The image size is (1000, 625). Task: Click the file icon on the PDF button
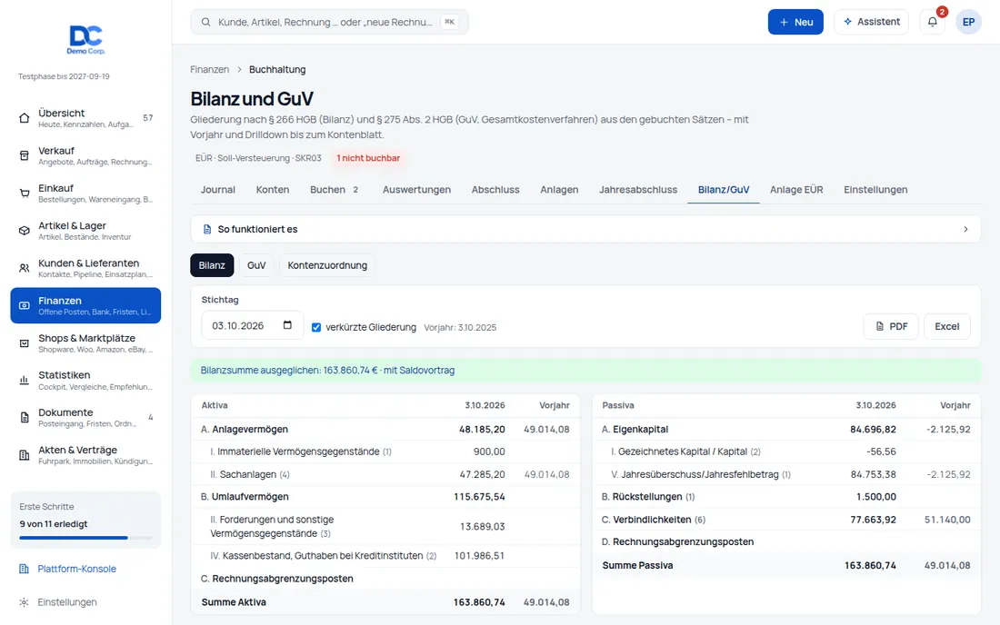pos(880,326)
